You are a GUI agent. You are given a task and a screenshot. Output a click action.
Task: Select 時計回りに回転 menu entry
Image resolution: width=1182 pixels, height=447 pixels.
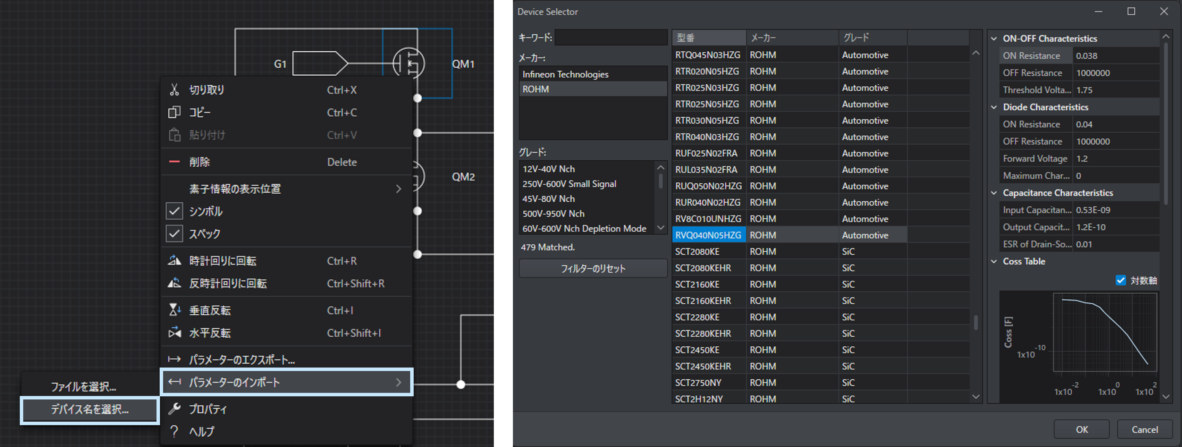286,261
